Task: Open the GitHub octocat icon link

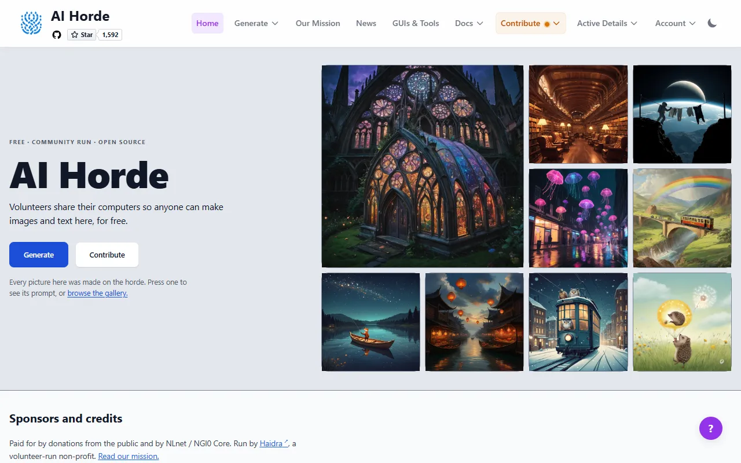Action: (x=57, y=35)
